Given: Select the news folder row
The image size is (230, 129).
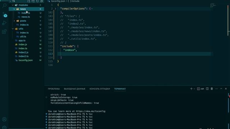Looking at the screenshot, I should click(x=26, y=9).
